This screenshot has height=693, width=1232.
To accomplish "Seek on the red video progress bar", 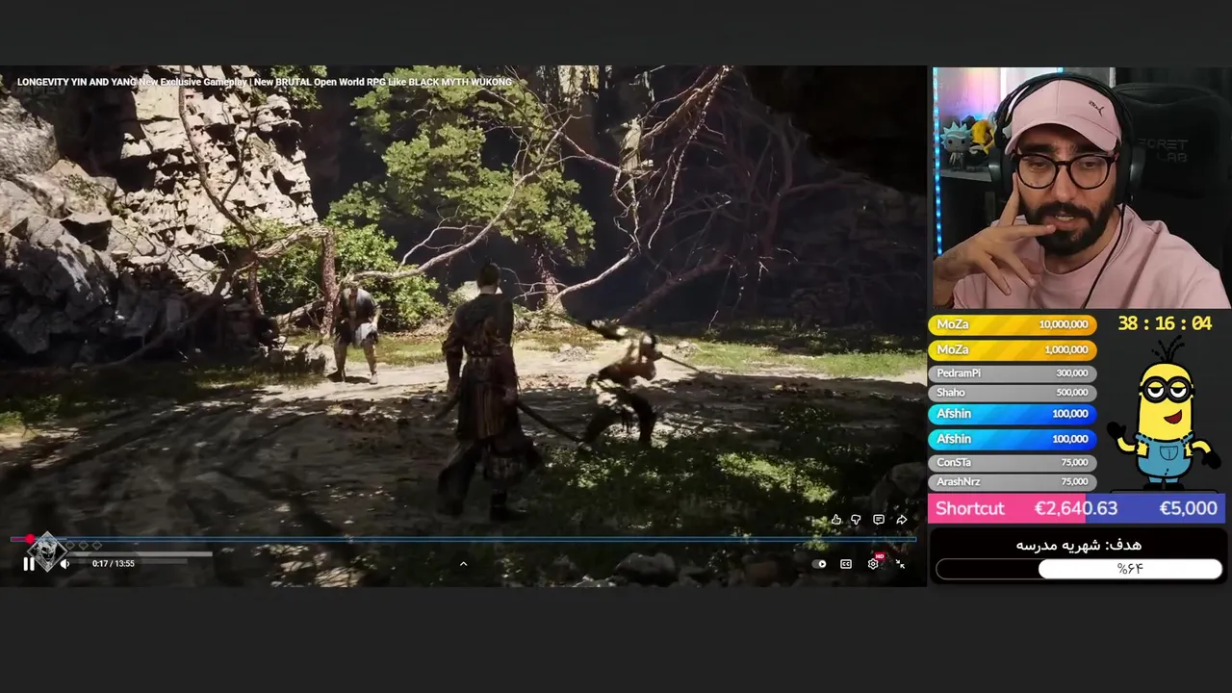I will (x=463, y=539).
